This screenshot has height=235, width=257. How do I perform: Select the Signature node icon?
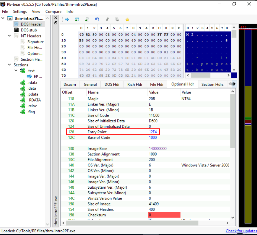[x=23, y=42]
